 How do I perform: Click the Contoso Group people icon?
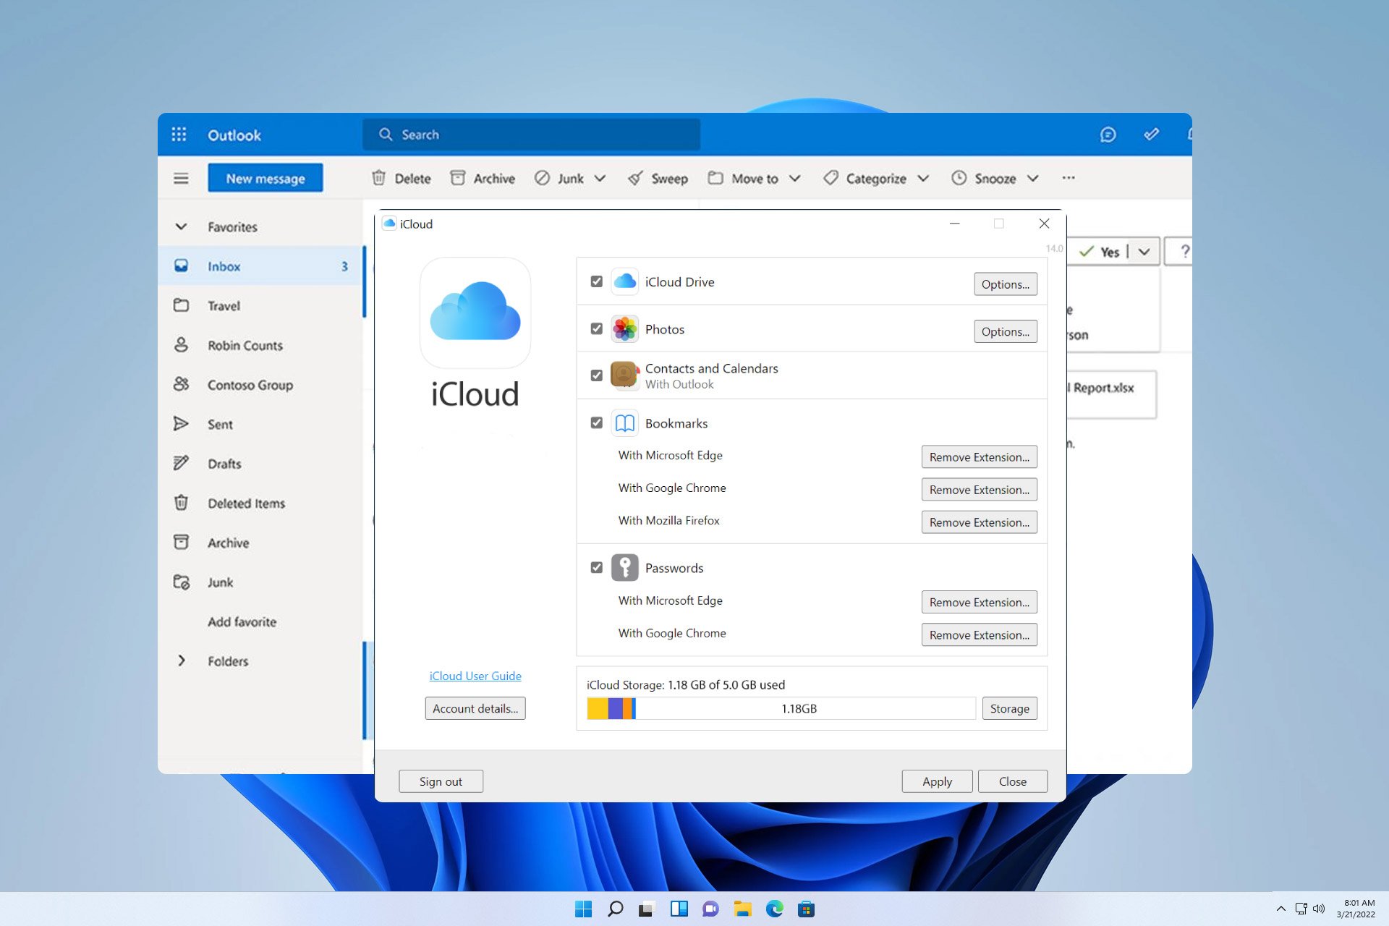(x=181, y=384)
